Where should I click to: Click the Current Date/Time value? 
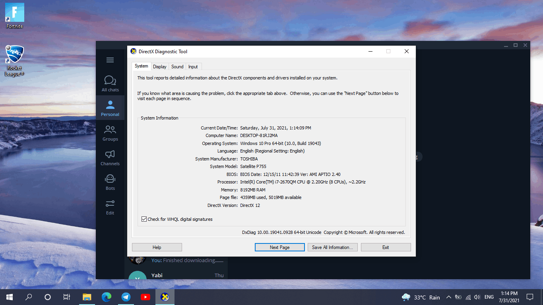click(275, 128)
